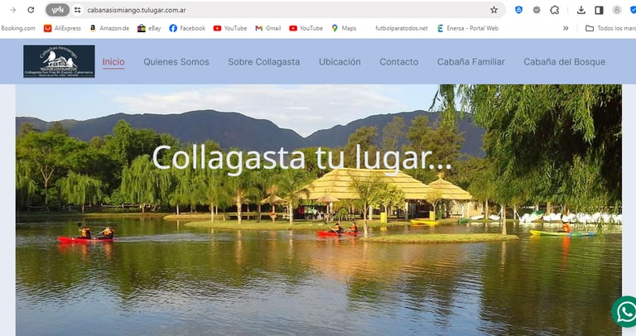Bookmark this page with the star icon

pos(494,10)
